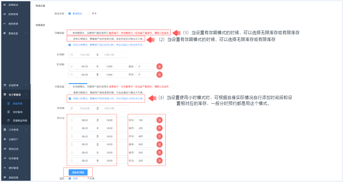Click the 店铺管理 shop icon
The width and height of the screenshot is (343, 182).
(x=5, y=85)
